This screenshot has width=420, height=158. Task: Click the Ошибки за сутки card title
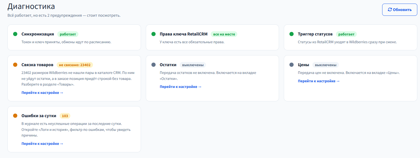click(39, 116)
